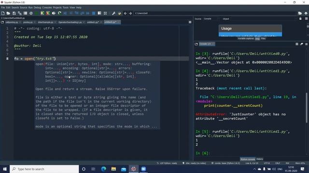This screenshot has height=173, width=309.
Task: Open the Projects menu
Action: (57, 8)
